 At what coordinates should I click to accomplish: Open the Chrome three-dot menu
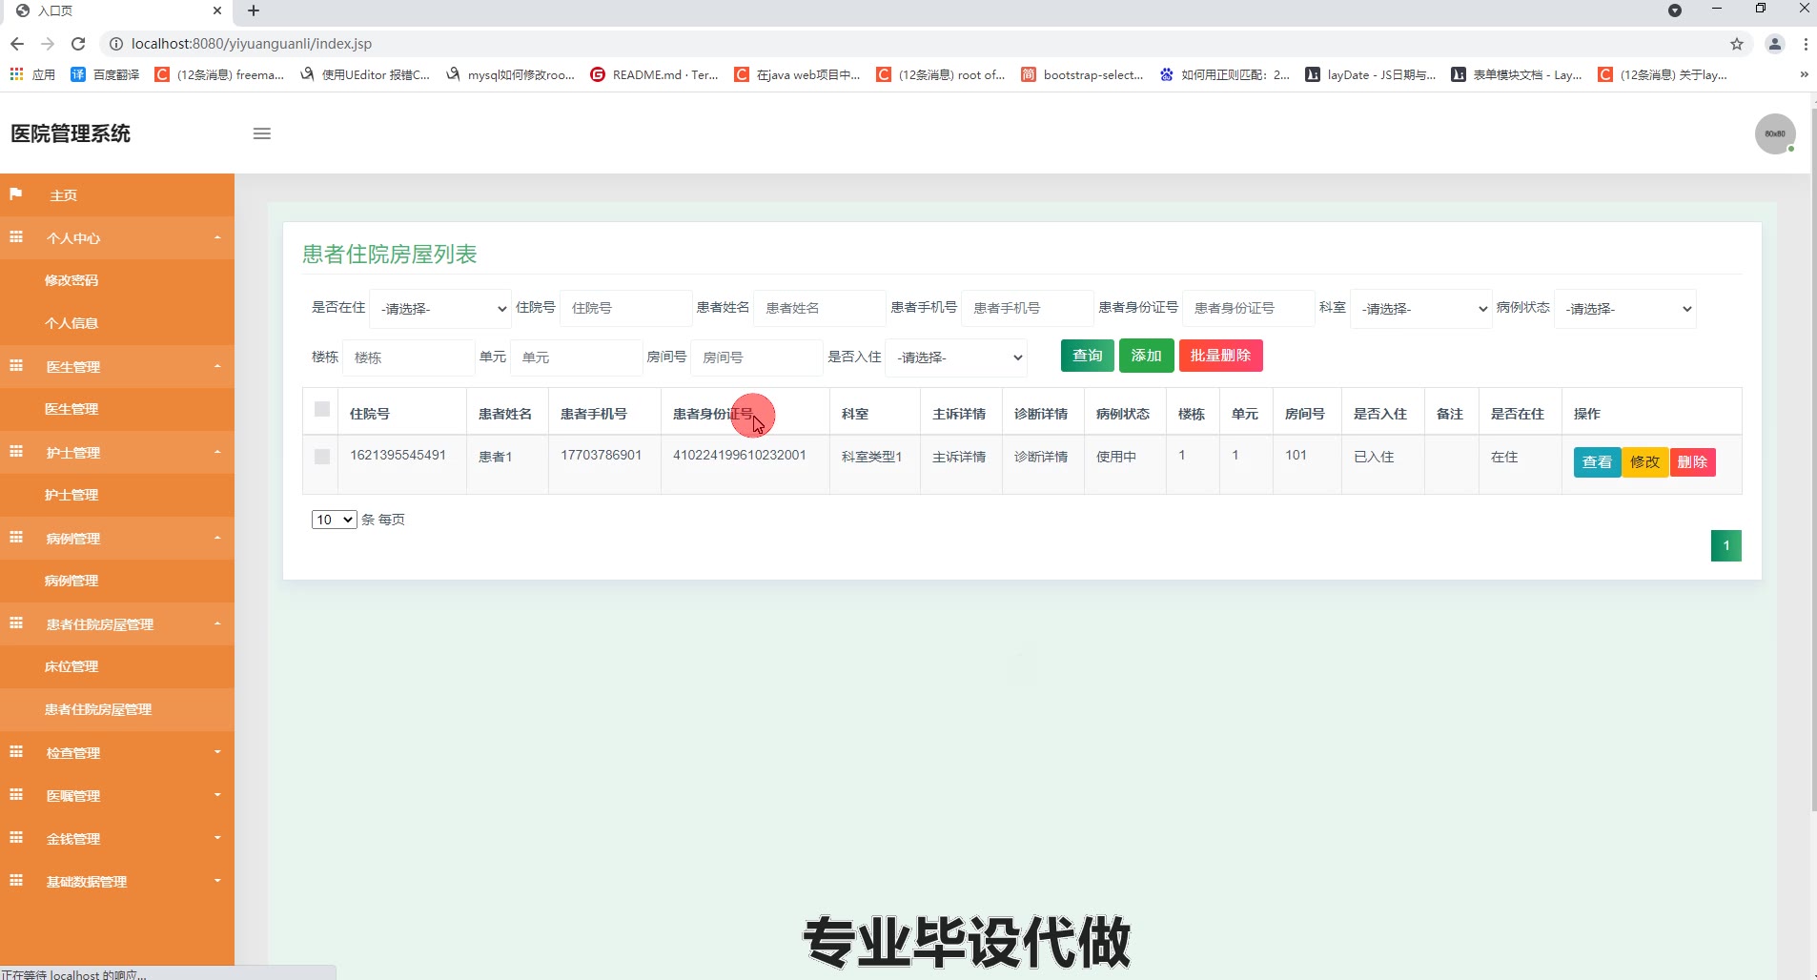[x=1806, y=44]
